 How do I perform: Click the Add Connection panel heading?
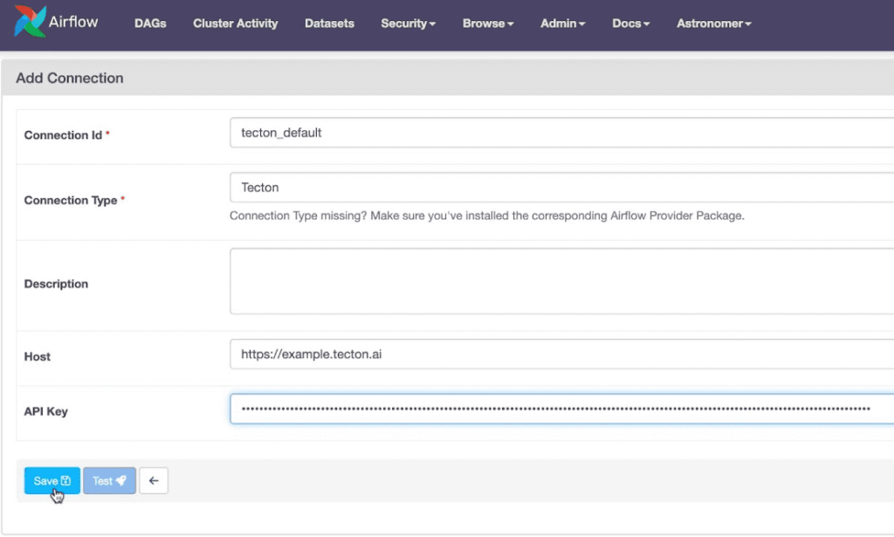(70, 78)
